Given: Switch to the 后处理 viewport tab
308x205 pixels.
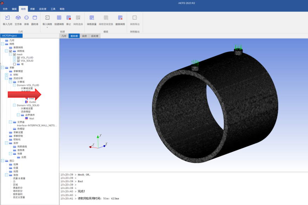Looking at the screenshot, I should pos(95,36).
